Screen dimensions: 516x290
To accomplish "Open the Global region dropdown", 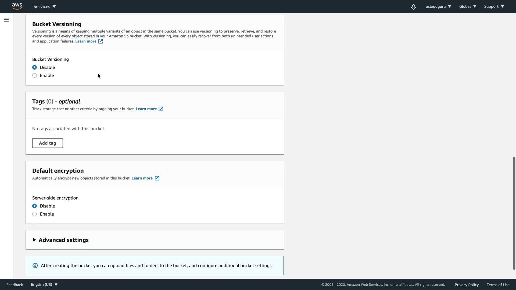I will 467,6.
